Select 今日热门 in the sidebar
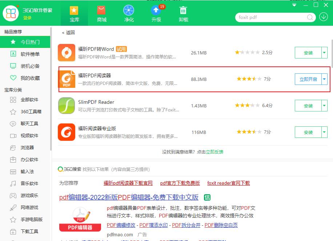 click(x=25, y=42)
